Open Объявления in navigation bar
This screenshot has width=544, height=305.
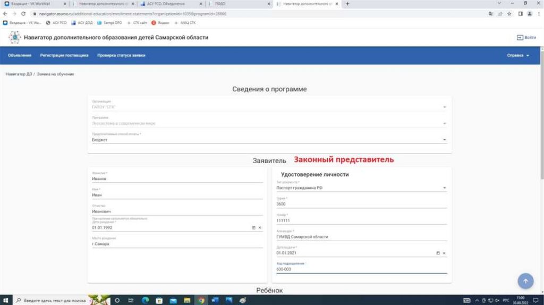[20, 55]
